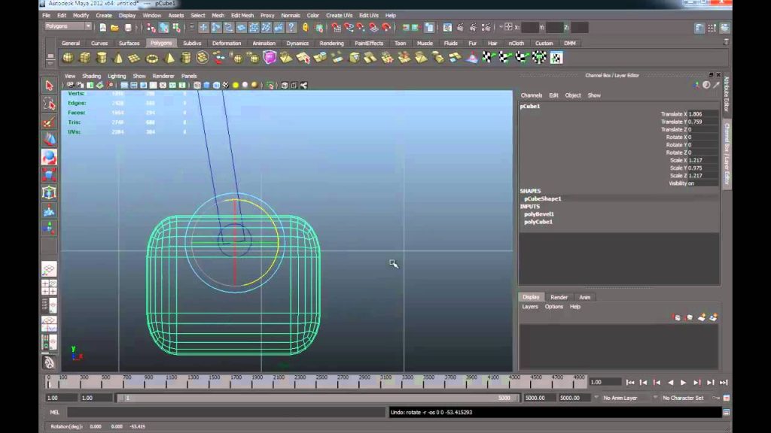Click the Attribute Editor side tab

click(727, 93)
